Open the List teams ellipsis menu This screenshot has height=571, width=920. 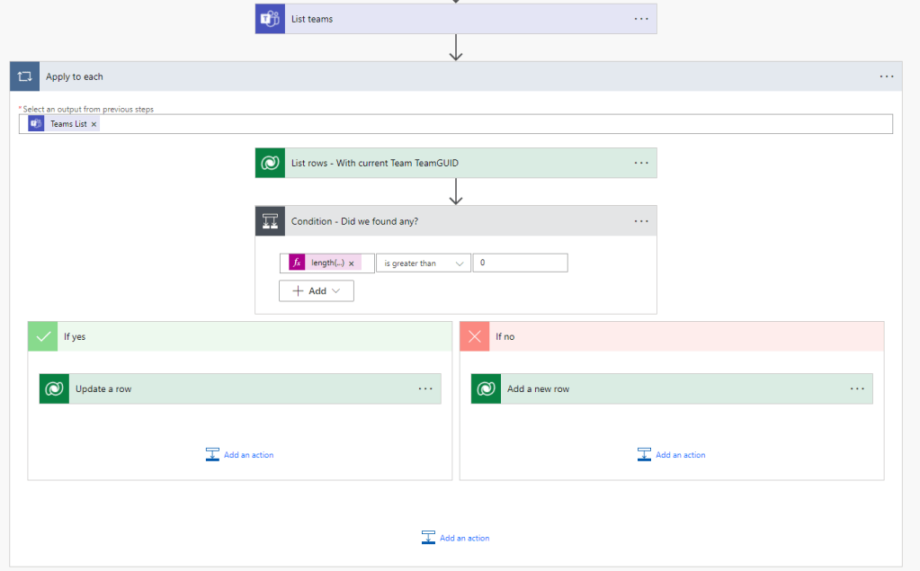(x=640, y=19)
